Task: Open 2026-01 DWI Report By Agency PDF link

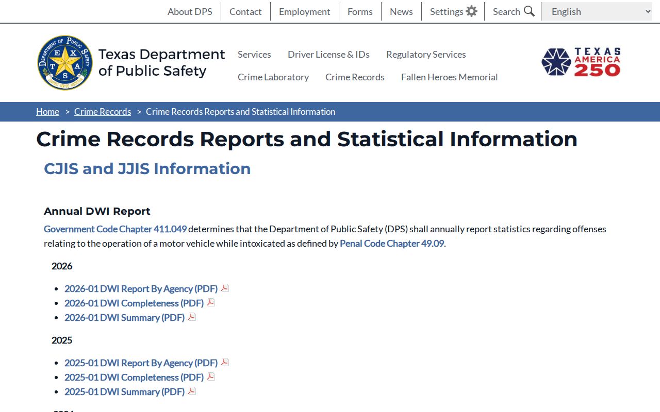Action: [141, 288]
